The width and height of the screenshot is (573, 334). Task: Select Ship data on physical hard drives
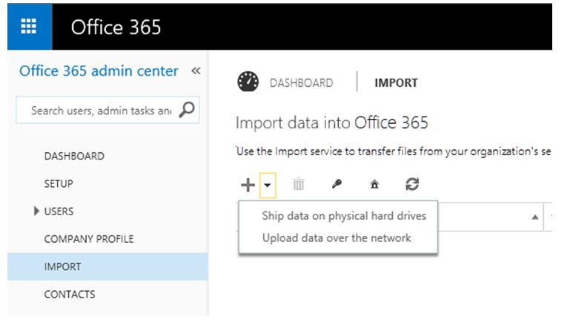[x=344, y=216]
